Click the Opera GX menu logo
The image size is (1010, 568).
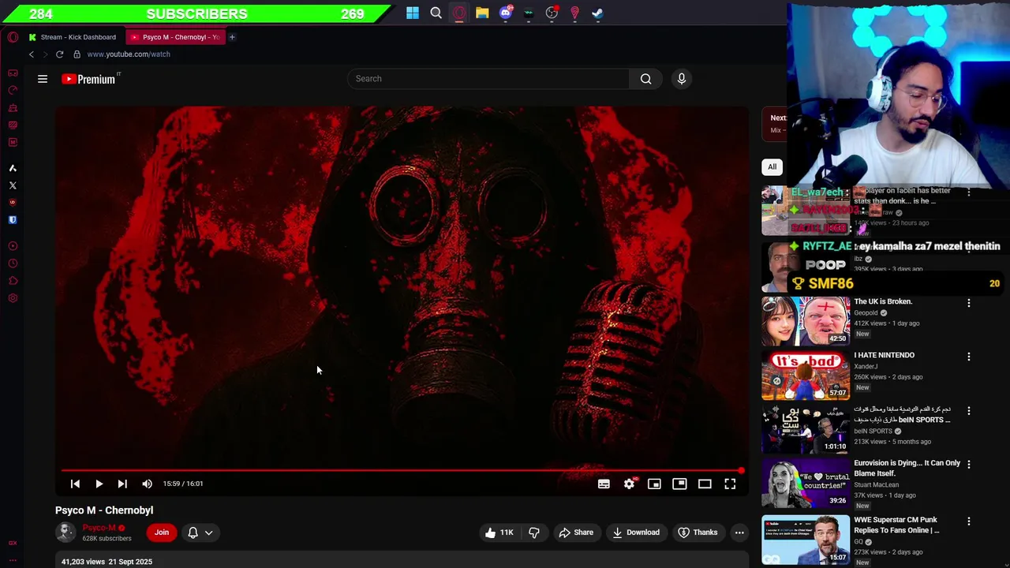click(x=13, y=37)
